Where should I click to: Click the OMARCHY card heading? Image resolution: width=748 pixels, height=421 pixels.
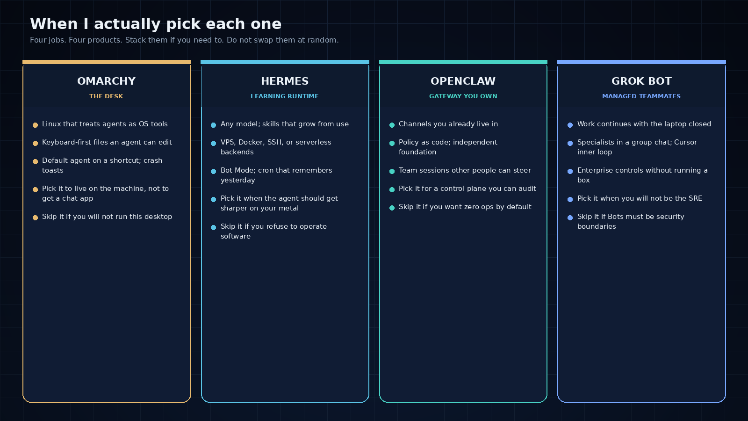click(107, 81)
